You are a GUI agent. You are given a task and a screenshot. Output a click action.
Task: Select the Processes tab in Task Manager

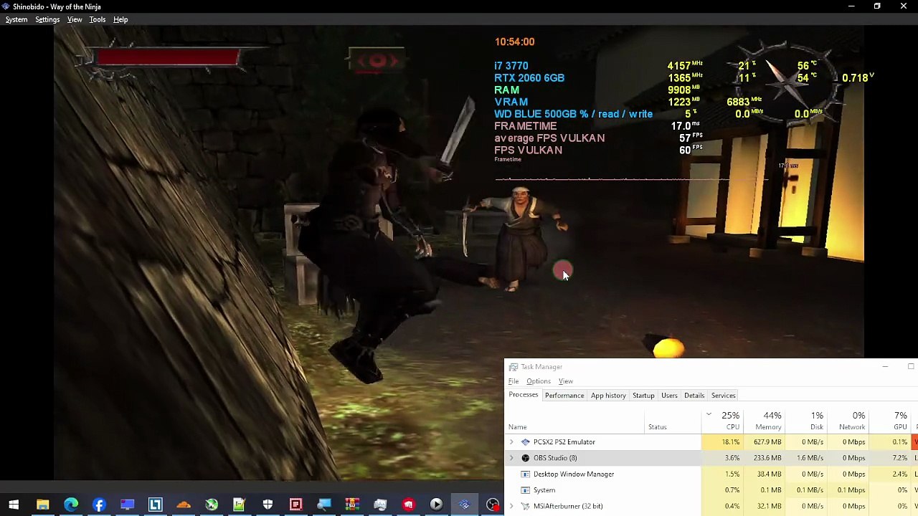524,395
